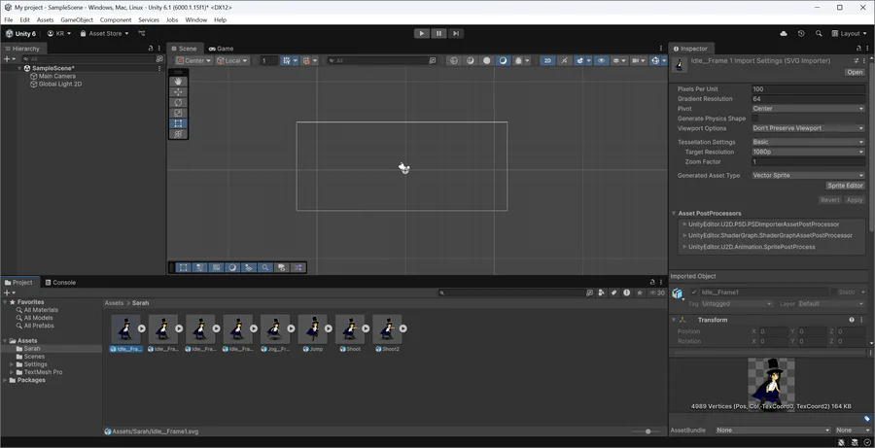Click the Step frame button

coord(456,33)
